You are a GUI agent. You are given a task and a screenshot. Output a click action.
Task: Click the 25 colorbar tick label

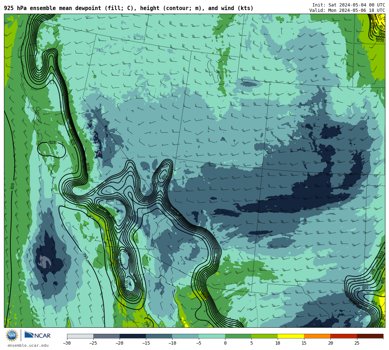(x=357, y=343)
